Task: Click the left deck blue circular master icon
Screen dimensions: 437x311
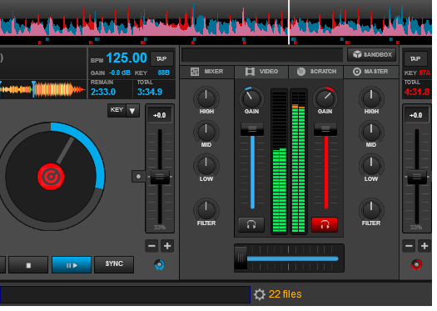Action: 160,265
